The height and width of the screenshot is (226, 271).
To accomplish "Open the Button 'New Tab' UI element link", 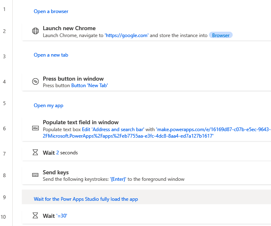I will (90, 86).
